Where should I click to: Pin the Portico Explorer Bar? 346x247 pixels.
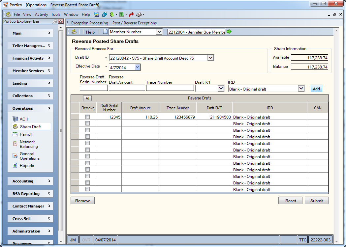click(55, 21)
